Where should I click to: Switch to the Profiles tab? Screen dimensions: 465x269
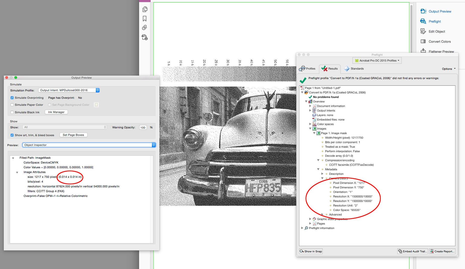[x=307, y=69]
